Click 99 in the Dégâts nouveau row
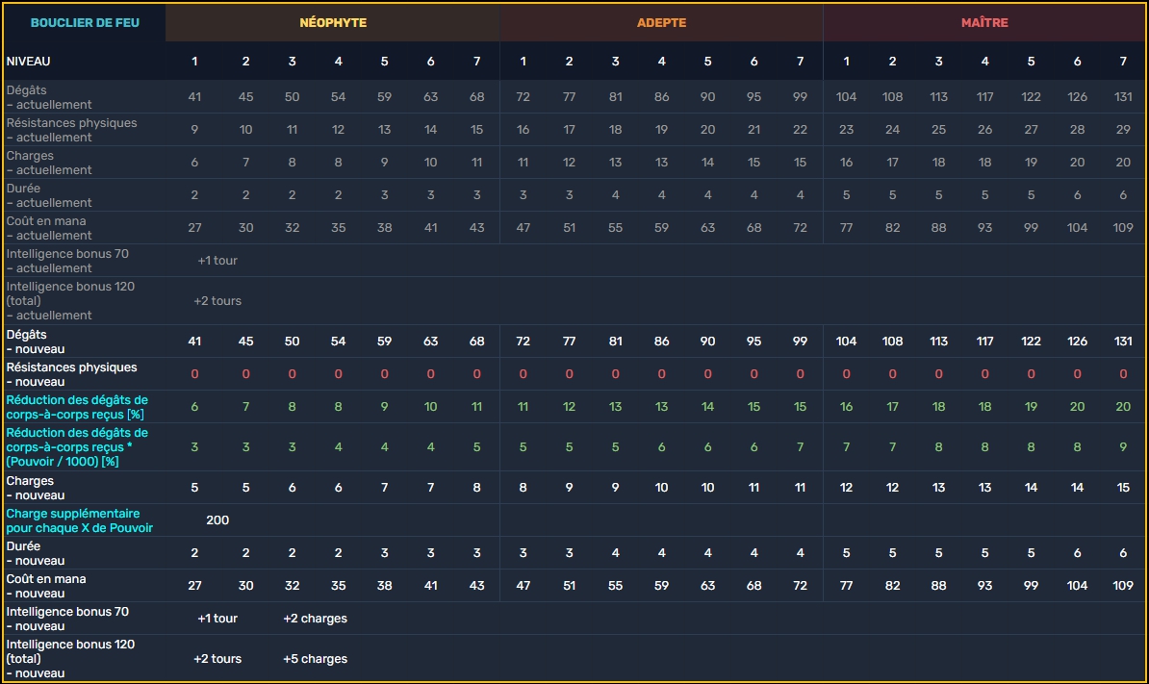This screenshot has height=684, width=1149. click(x=801, y=342)
